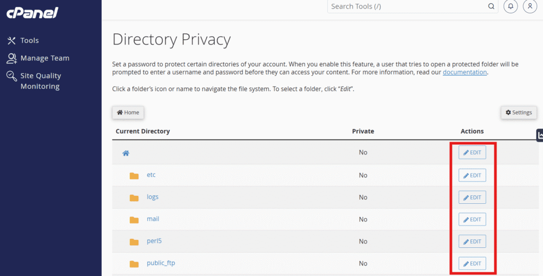Click the cPanel logo

pyautogui.click(x=32, y=13)
